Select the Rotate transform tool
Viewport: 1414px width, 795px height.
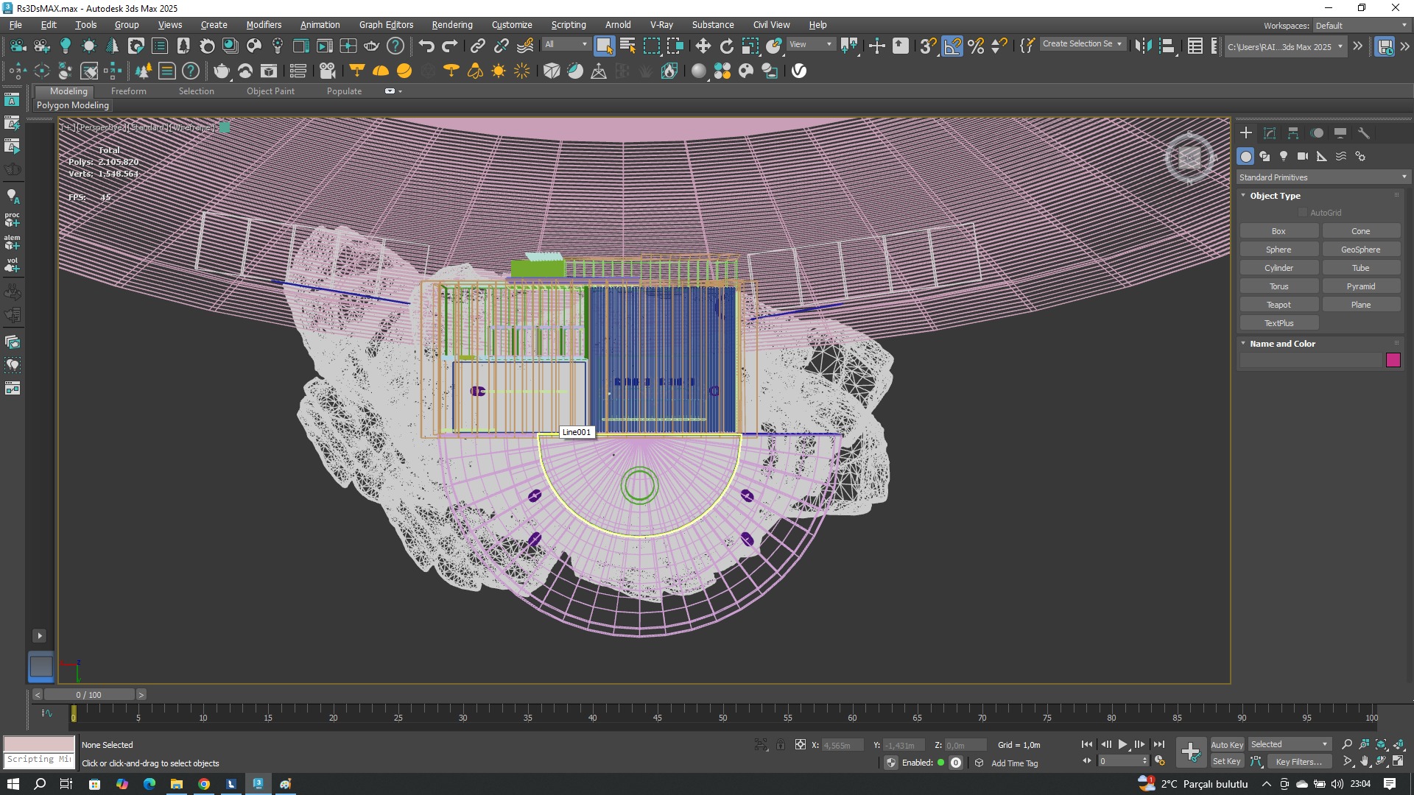pyautogui.click(x=726, y=46)
